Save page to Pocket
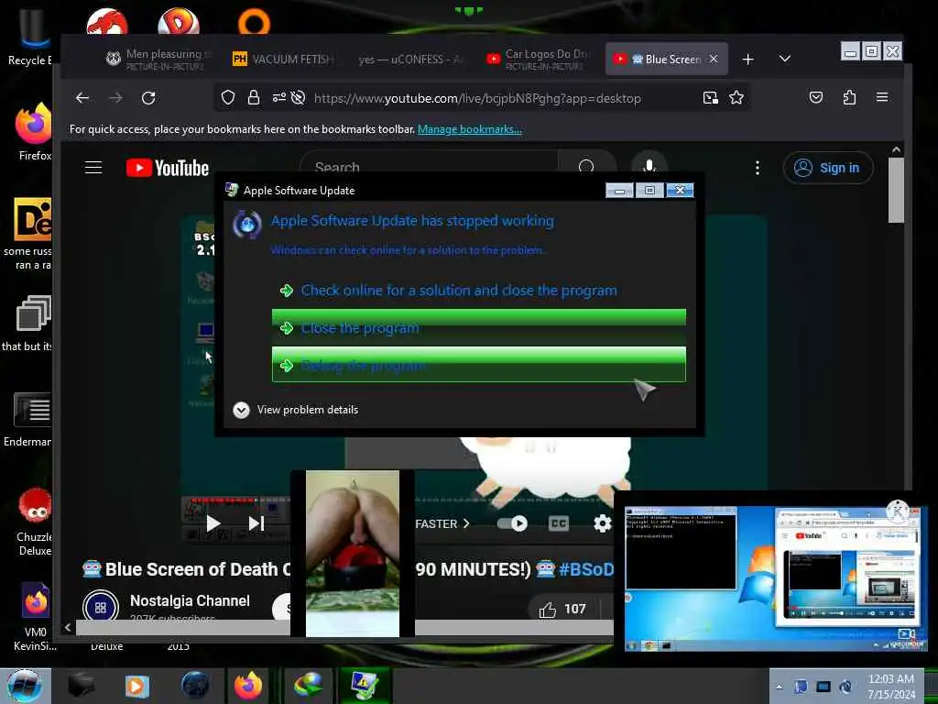The width and height of the screenshot is (938, 704). tap(816, 97)
